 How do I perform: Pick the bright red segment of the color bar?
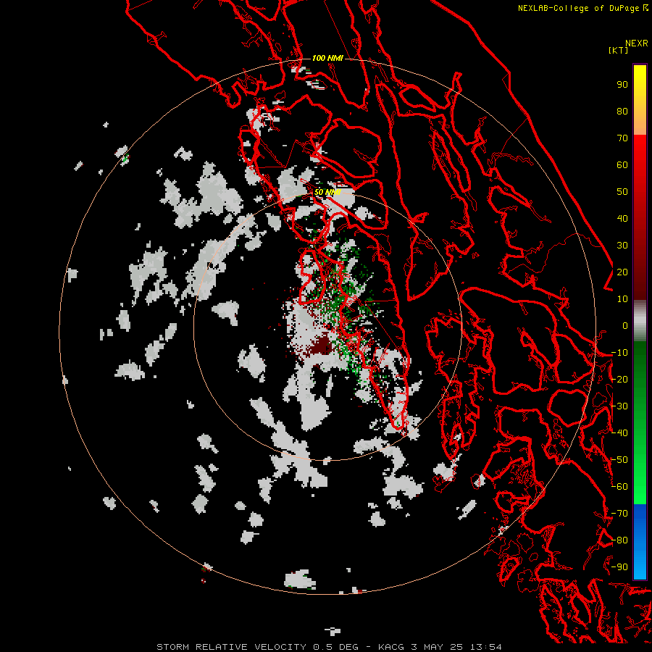coord(640,162)
